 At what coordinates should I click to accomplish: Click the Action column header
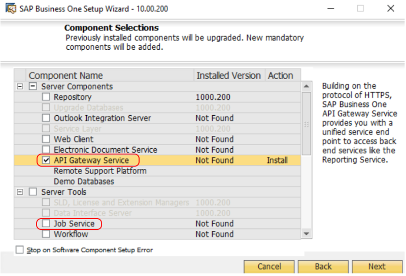coord(283,76)
